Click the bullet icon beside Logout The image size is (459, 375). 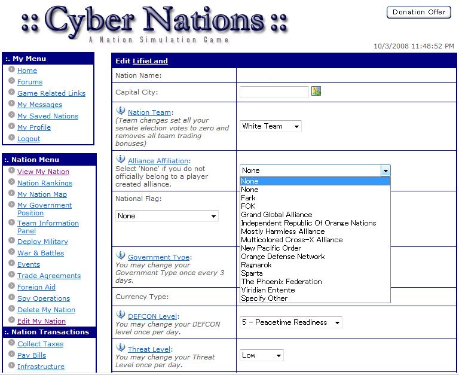tap(11, 138)
